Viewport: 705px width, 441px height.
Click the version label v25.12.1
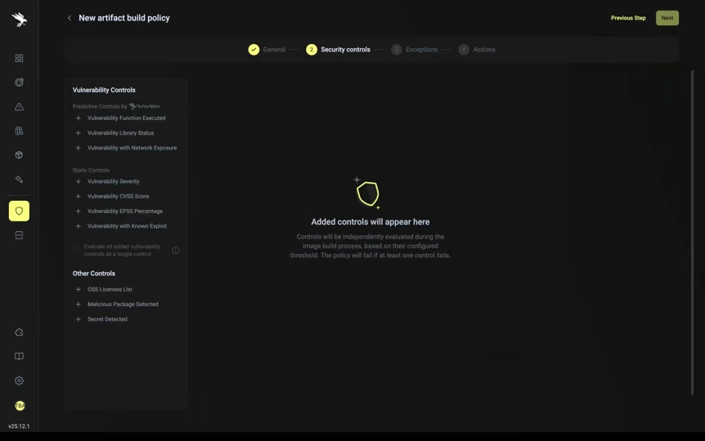(x=19, y=426)
